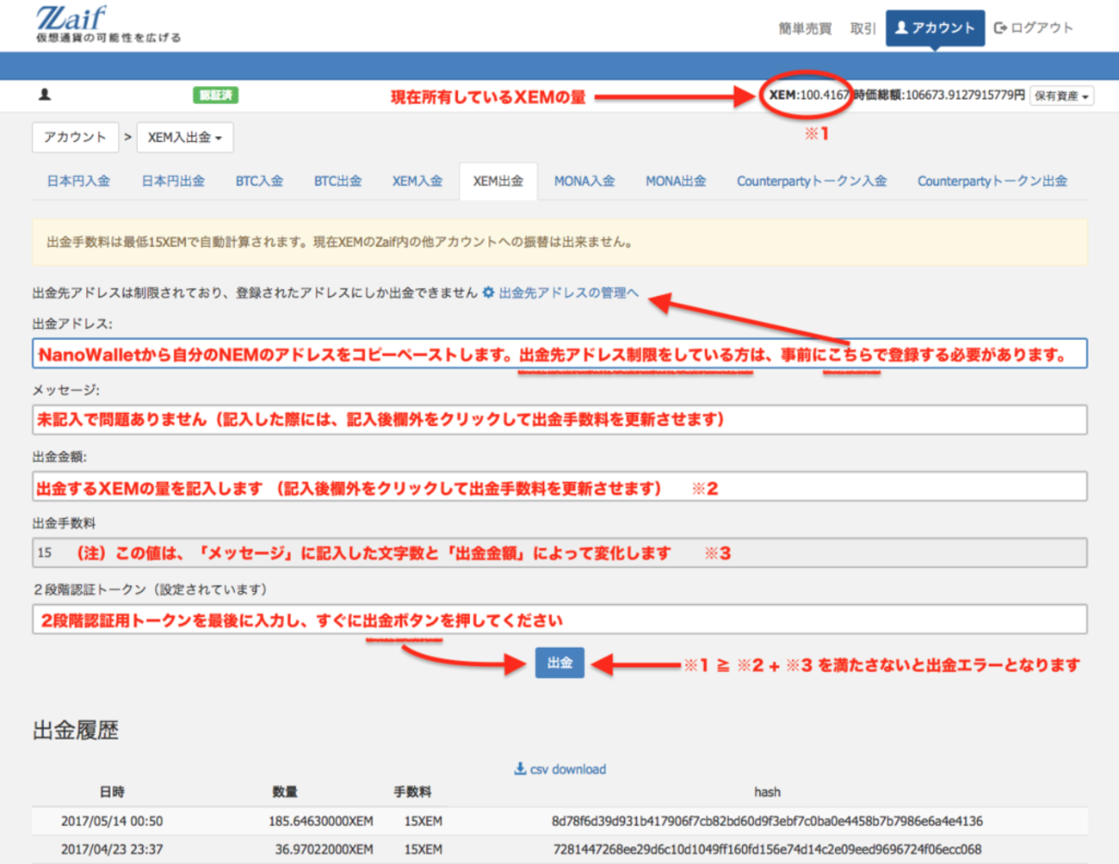Open the Counterpartyトークン入金 tab
The image size is (1119, 864).
coord(812,182)
